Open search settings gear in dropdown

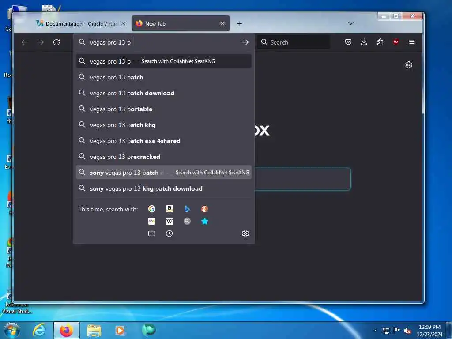tap(245, 234)
